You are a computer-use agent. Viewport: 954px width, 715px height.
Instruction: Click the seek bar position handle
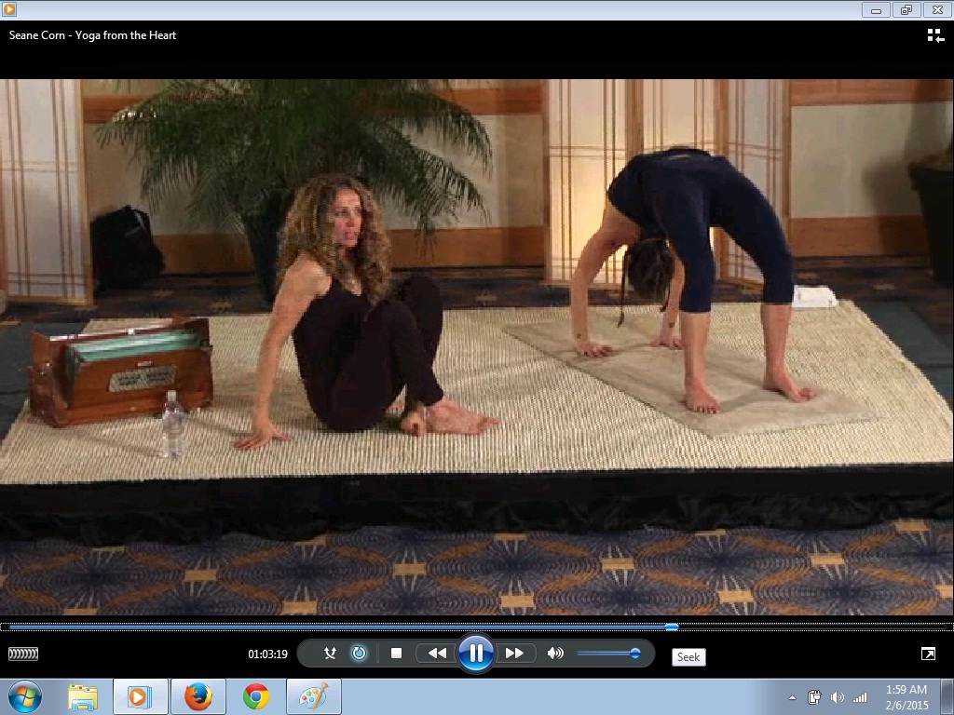pyautogui.click(x=672, y=627)
